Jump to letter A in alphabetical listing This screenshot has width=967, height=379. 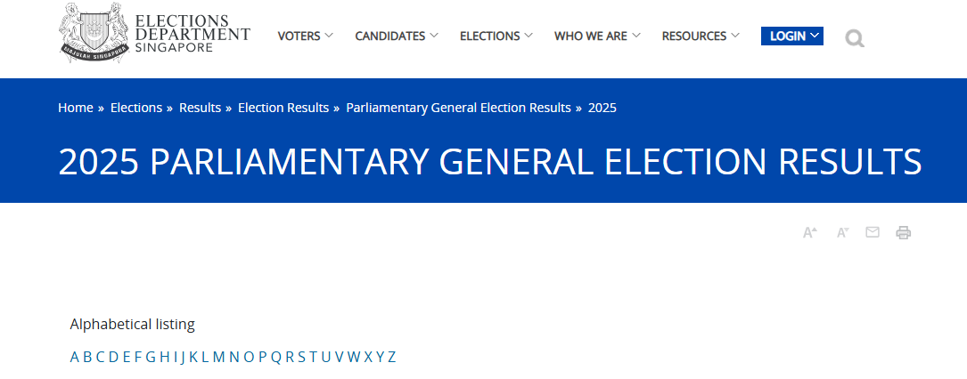pyautogui.click(x=75, y=358)
